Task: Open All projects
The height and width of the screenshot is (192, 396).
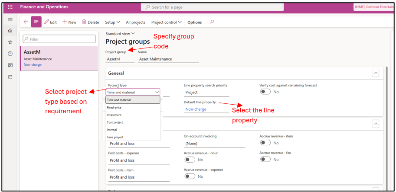Action: pyautogui.click(x=136, y=22)
